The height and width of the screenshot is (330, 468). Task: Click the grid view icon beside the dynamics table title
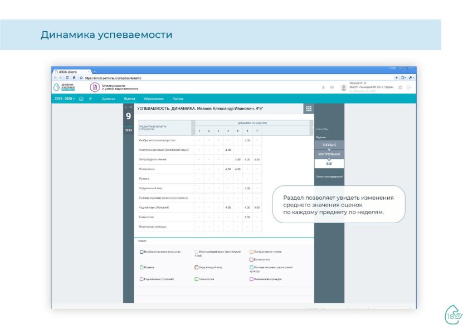(309, 109)
